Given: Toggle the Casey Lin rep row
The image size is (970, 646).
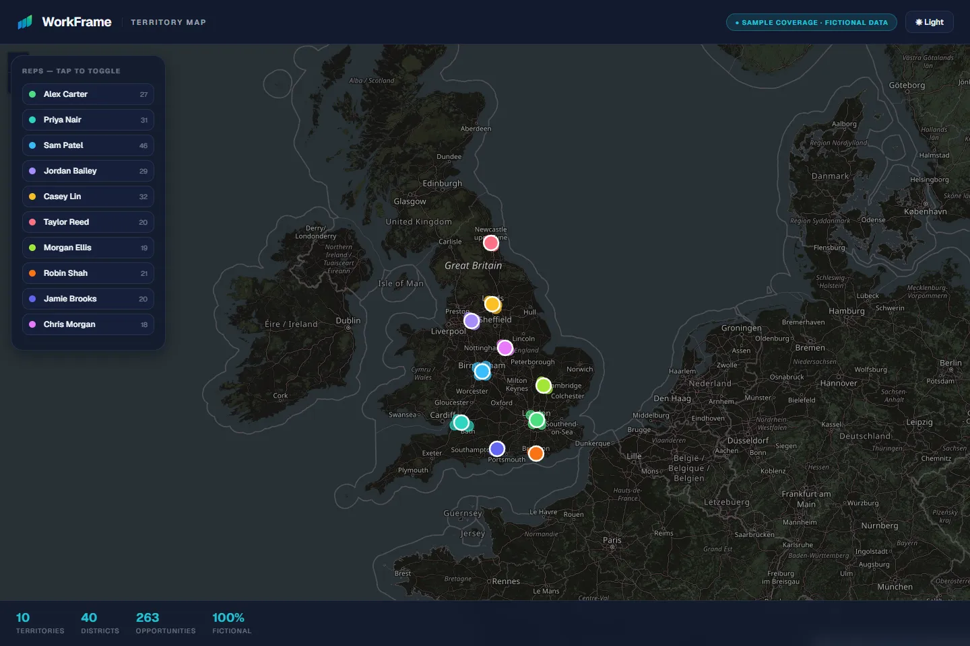Looking at the screenshot, I should (88, 196).
